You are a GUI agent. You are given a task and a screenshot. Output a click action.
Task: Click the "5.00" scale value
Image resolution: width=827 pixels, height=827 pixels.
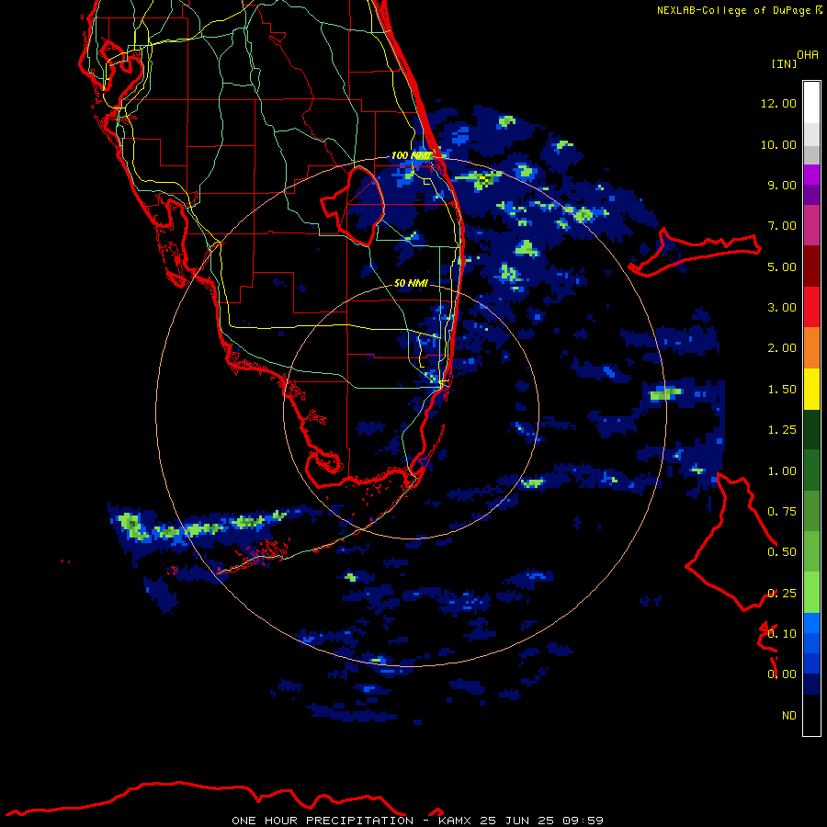tap(782, 266)
